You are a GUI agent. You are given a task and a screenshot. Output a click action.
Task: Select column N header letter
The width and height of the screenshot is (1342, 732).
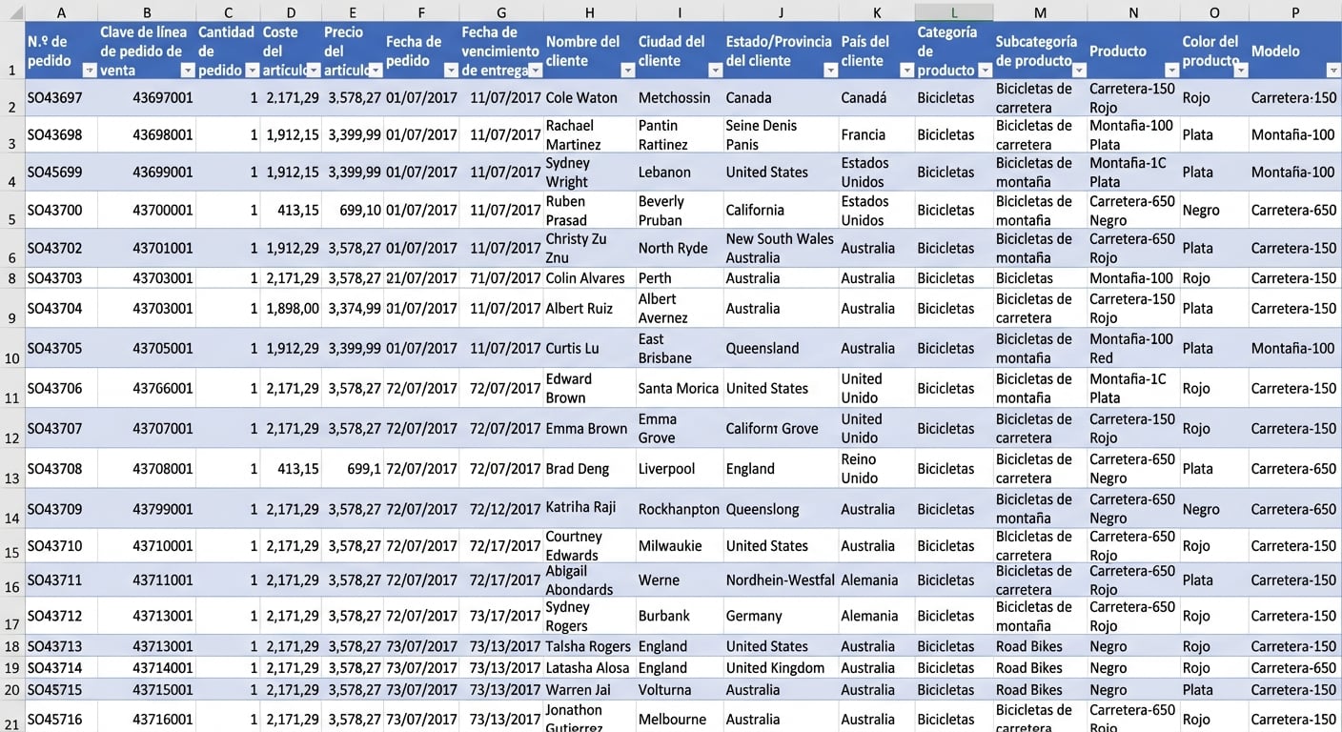1133,12
